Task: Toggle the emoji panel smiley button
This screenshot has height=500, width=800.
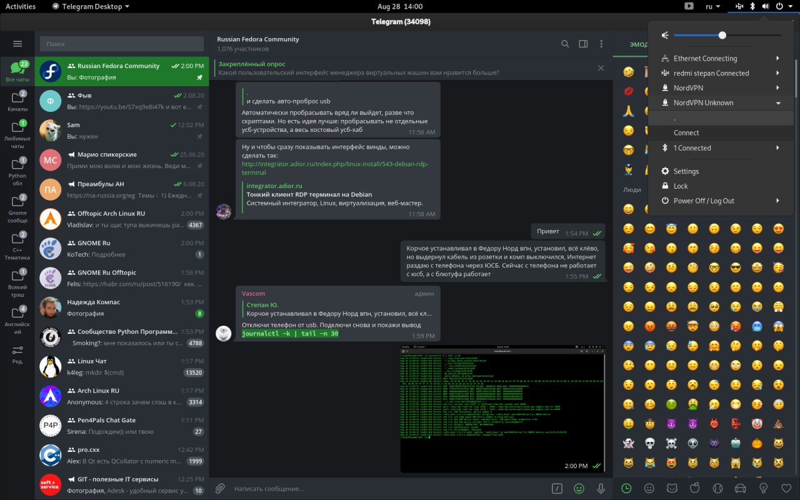Action: (x=579, y=488)
